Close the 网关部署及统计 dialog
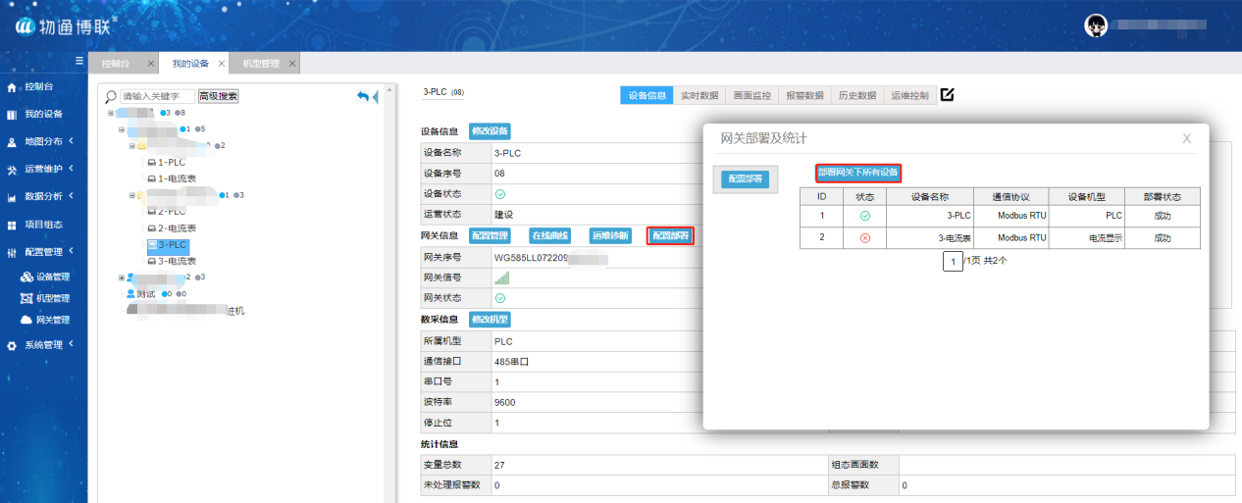 click(x=1186, y=138)
